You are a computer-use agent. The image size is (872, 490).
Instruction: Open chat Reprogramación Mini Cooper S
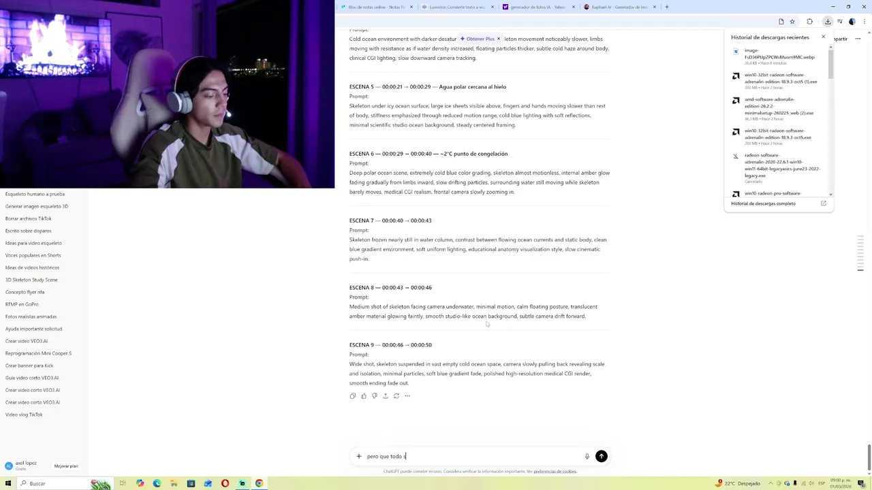[x=38, y=353]
